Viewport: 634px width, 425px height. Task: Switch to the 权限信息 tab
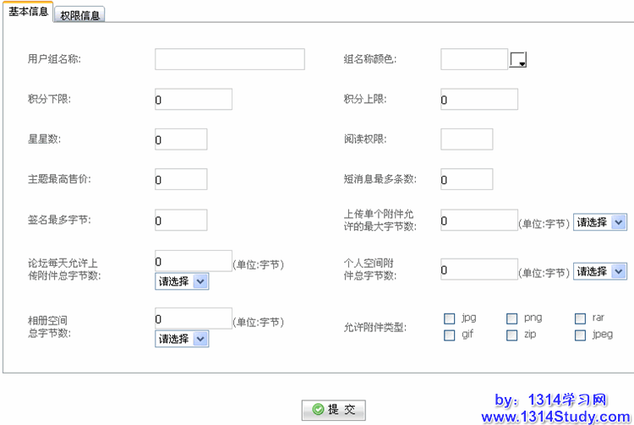(81, 15)
